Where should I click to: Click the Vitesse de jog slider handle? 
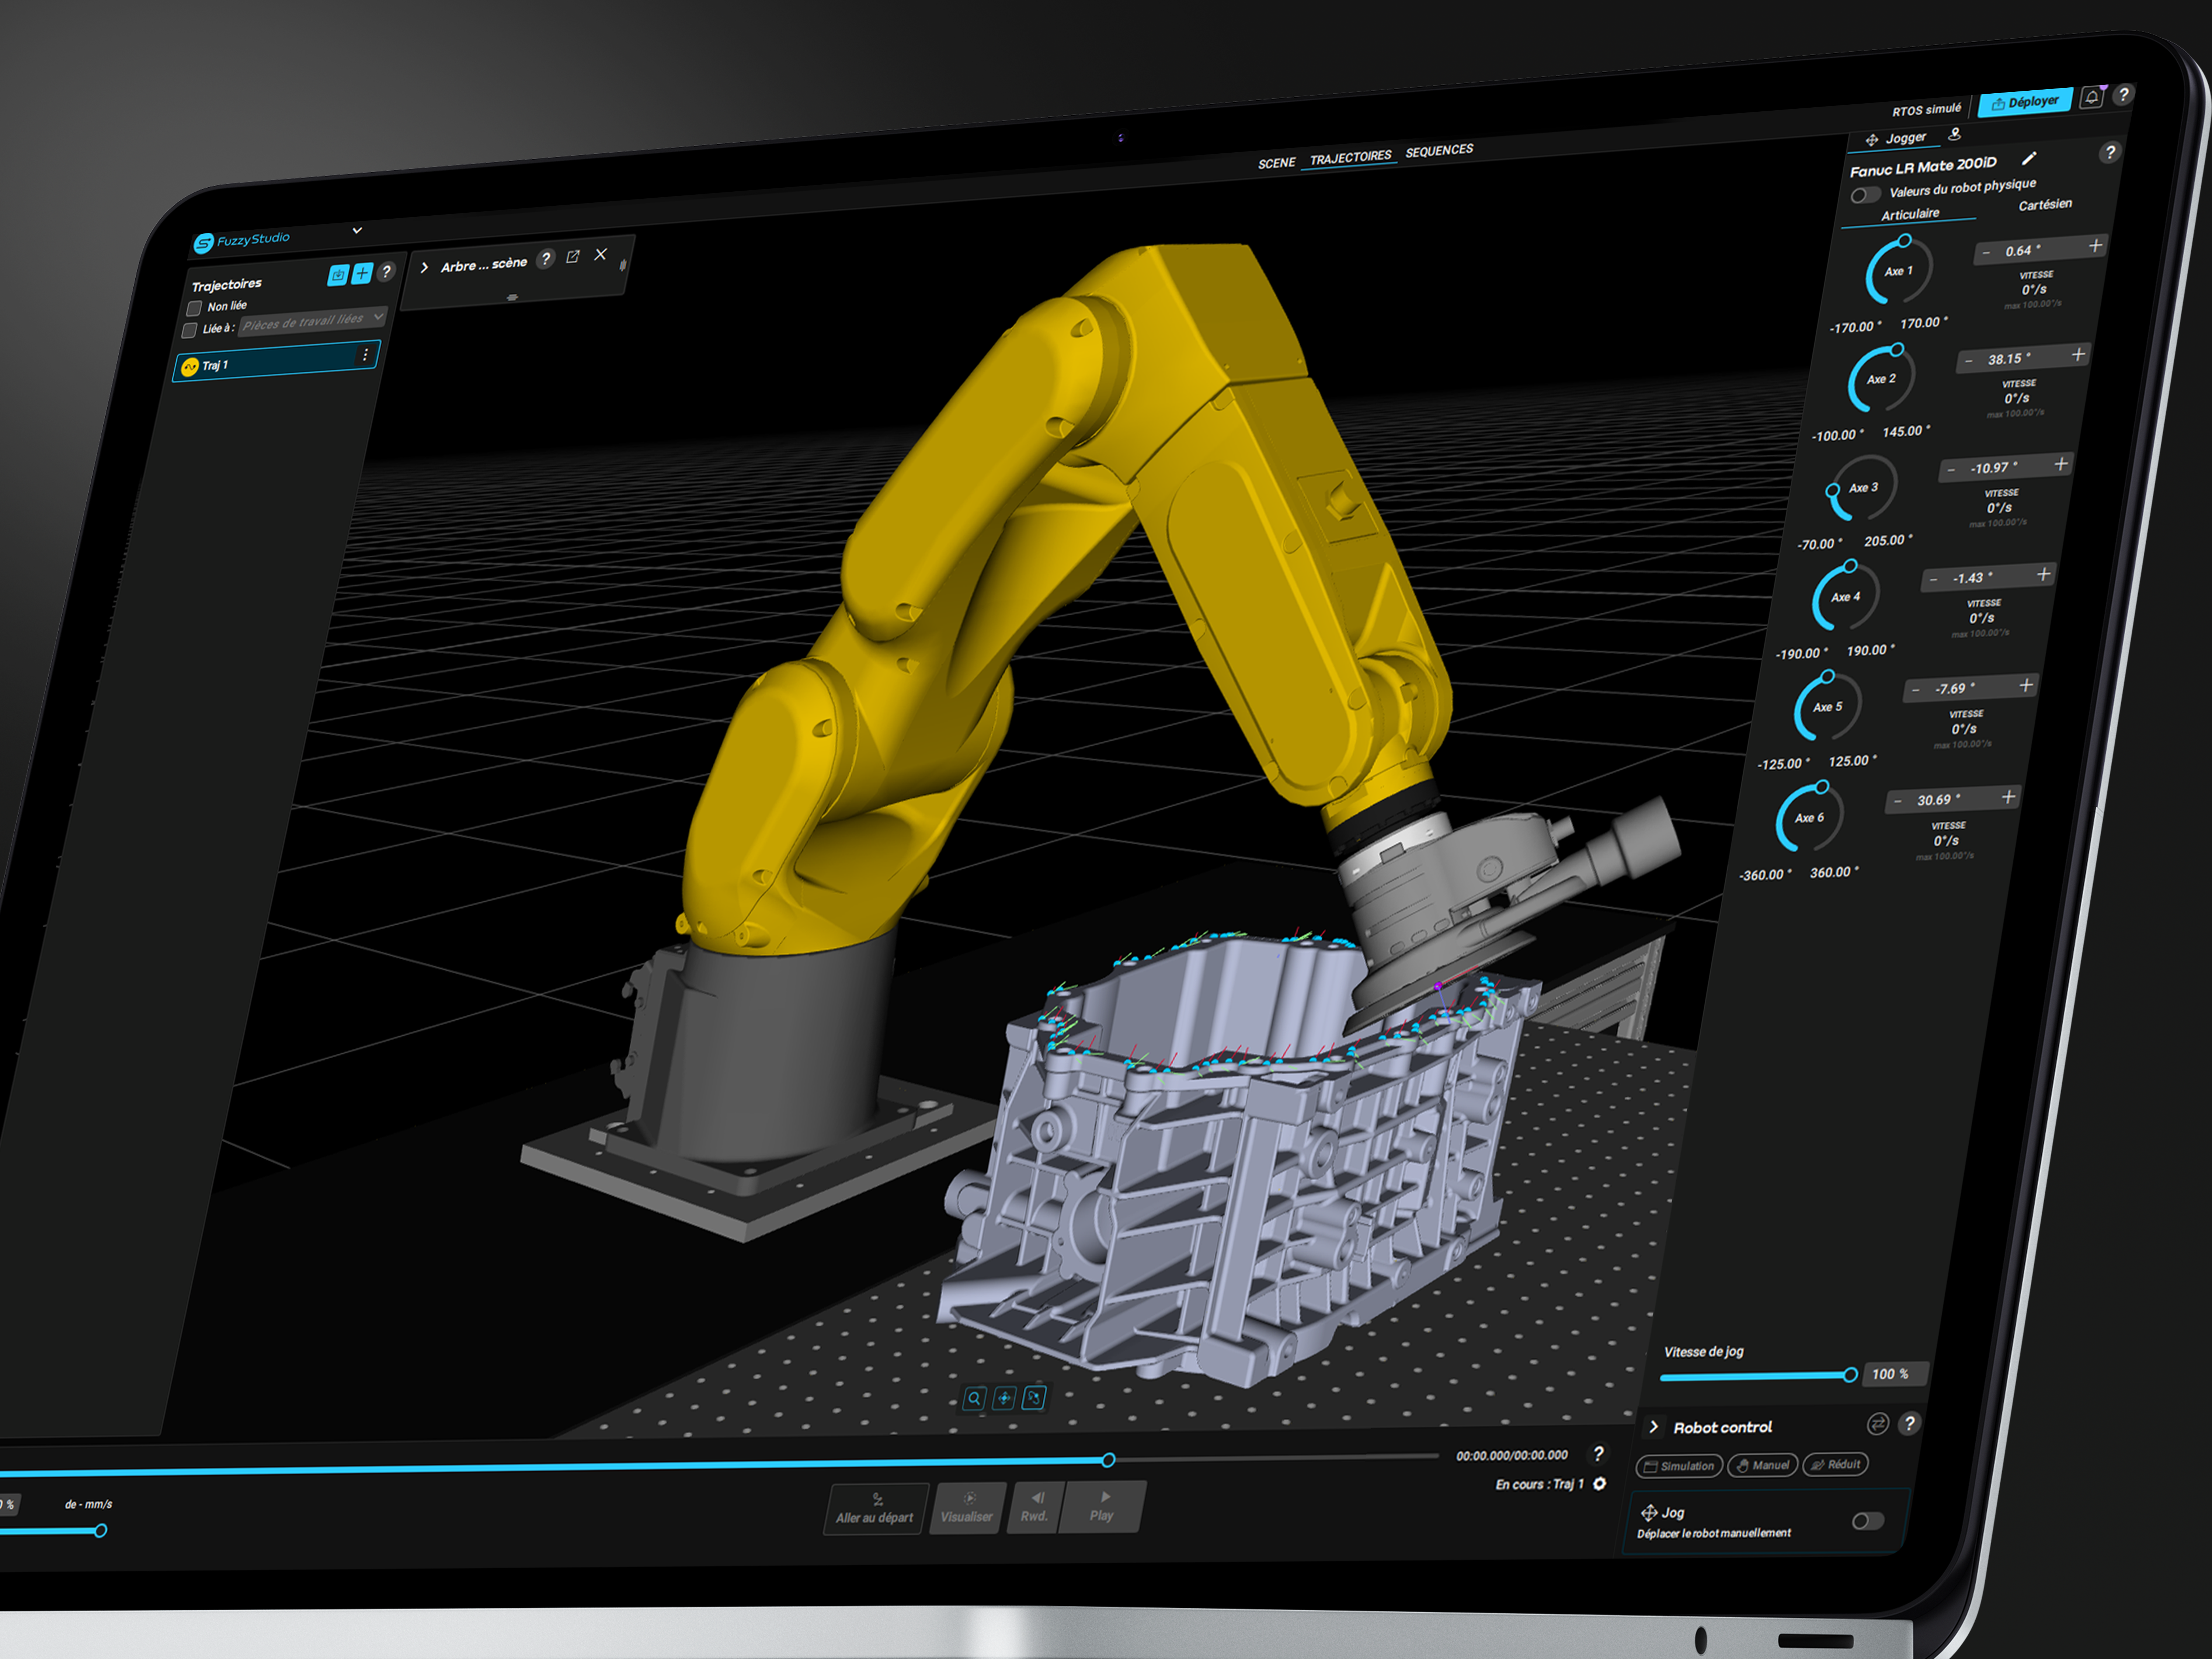pyautogui.click(x=1850, y=1375)
